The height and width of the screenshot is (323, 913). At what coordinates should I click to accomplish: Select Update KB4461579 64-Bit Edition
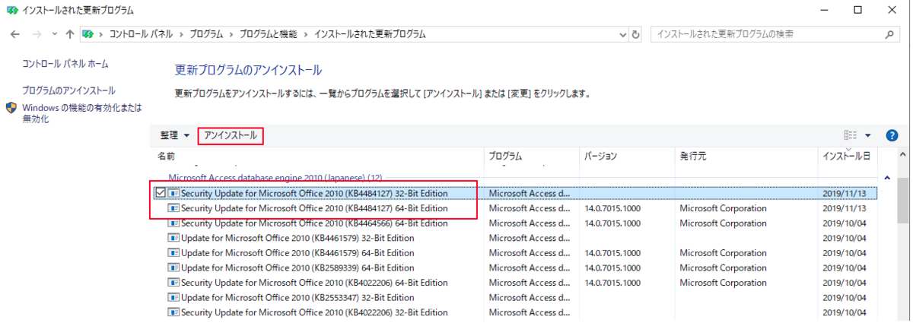click(297, 253)
